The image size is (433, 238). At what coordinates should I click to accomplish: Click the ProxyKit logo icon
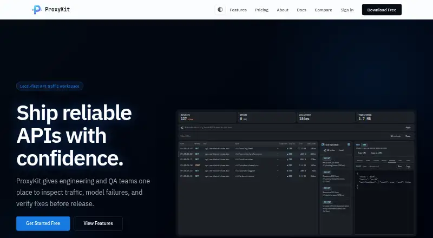[x=36, y=10]
